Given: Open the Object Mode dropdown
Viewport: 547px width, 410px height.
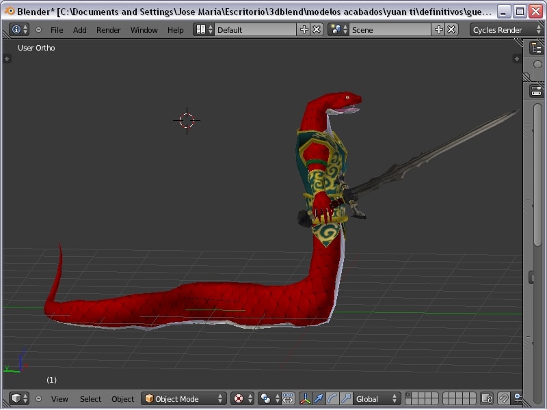Looking at the screenshot, I should (184, 398).
